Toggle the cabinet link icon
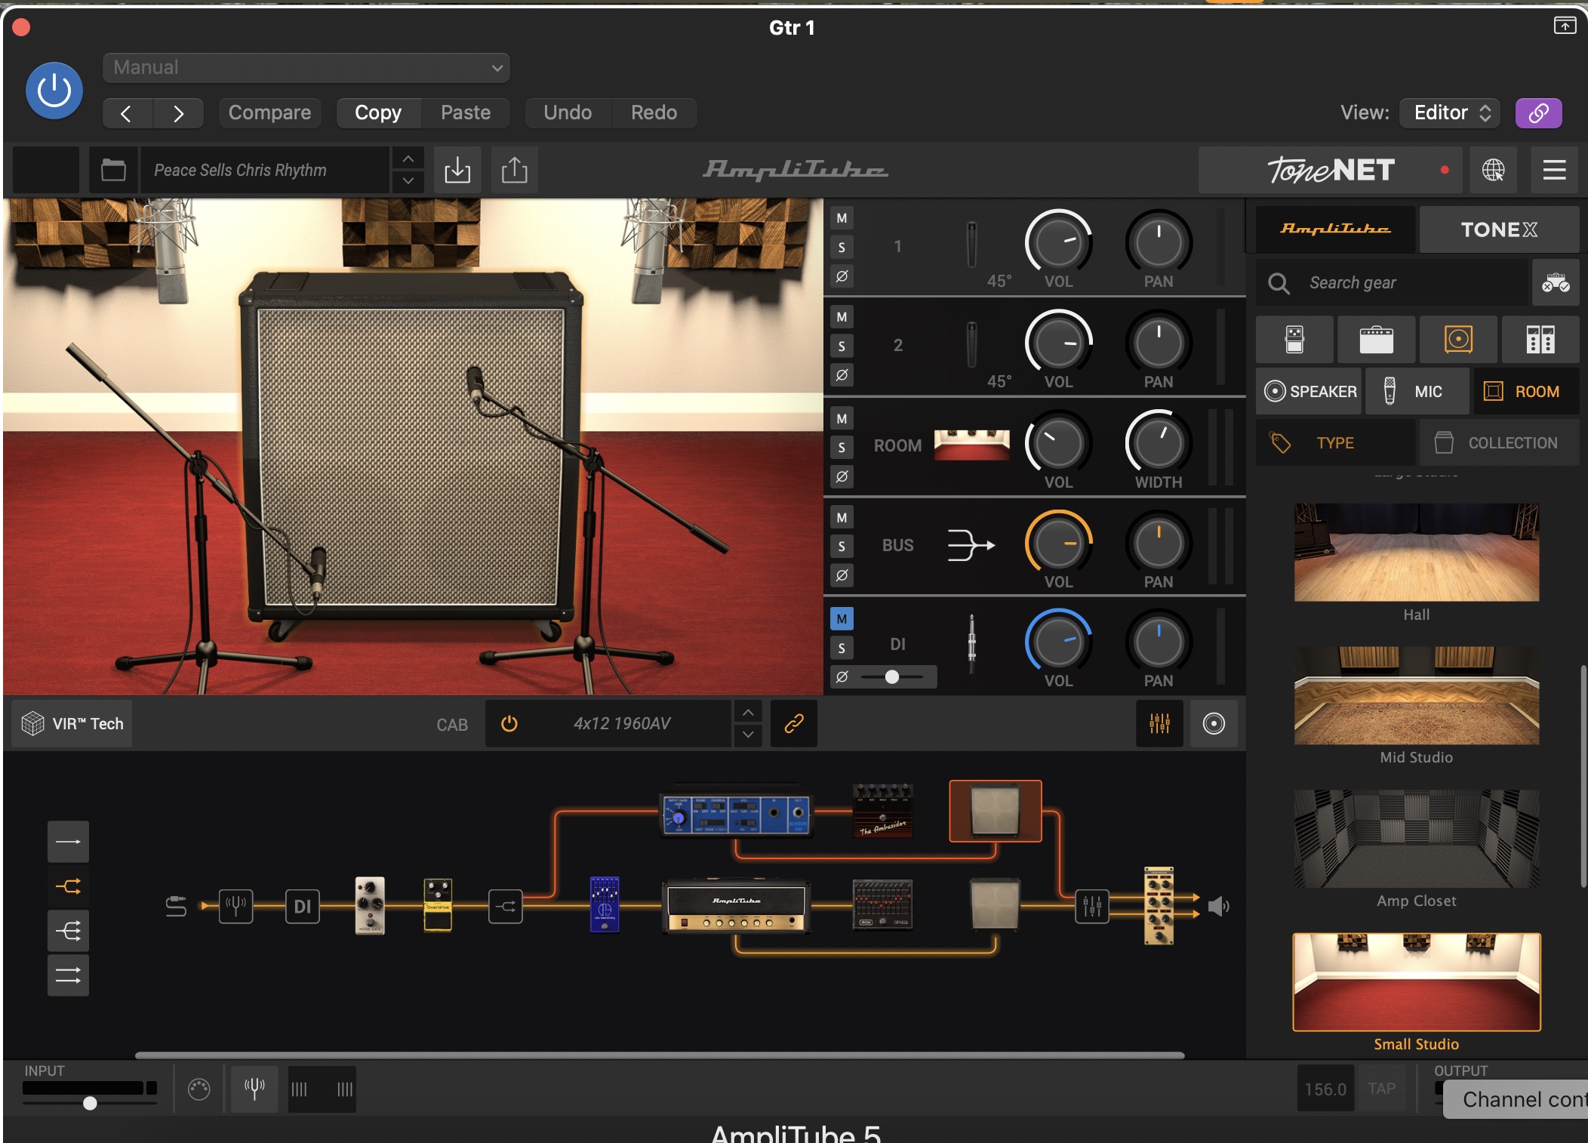The image size is (1588, 1143). tap(793, 723)
